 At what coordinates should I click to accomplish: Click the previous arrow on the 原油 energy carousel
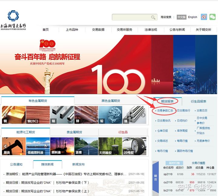[x=5, y=146]
